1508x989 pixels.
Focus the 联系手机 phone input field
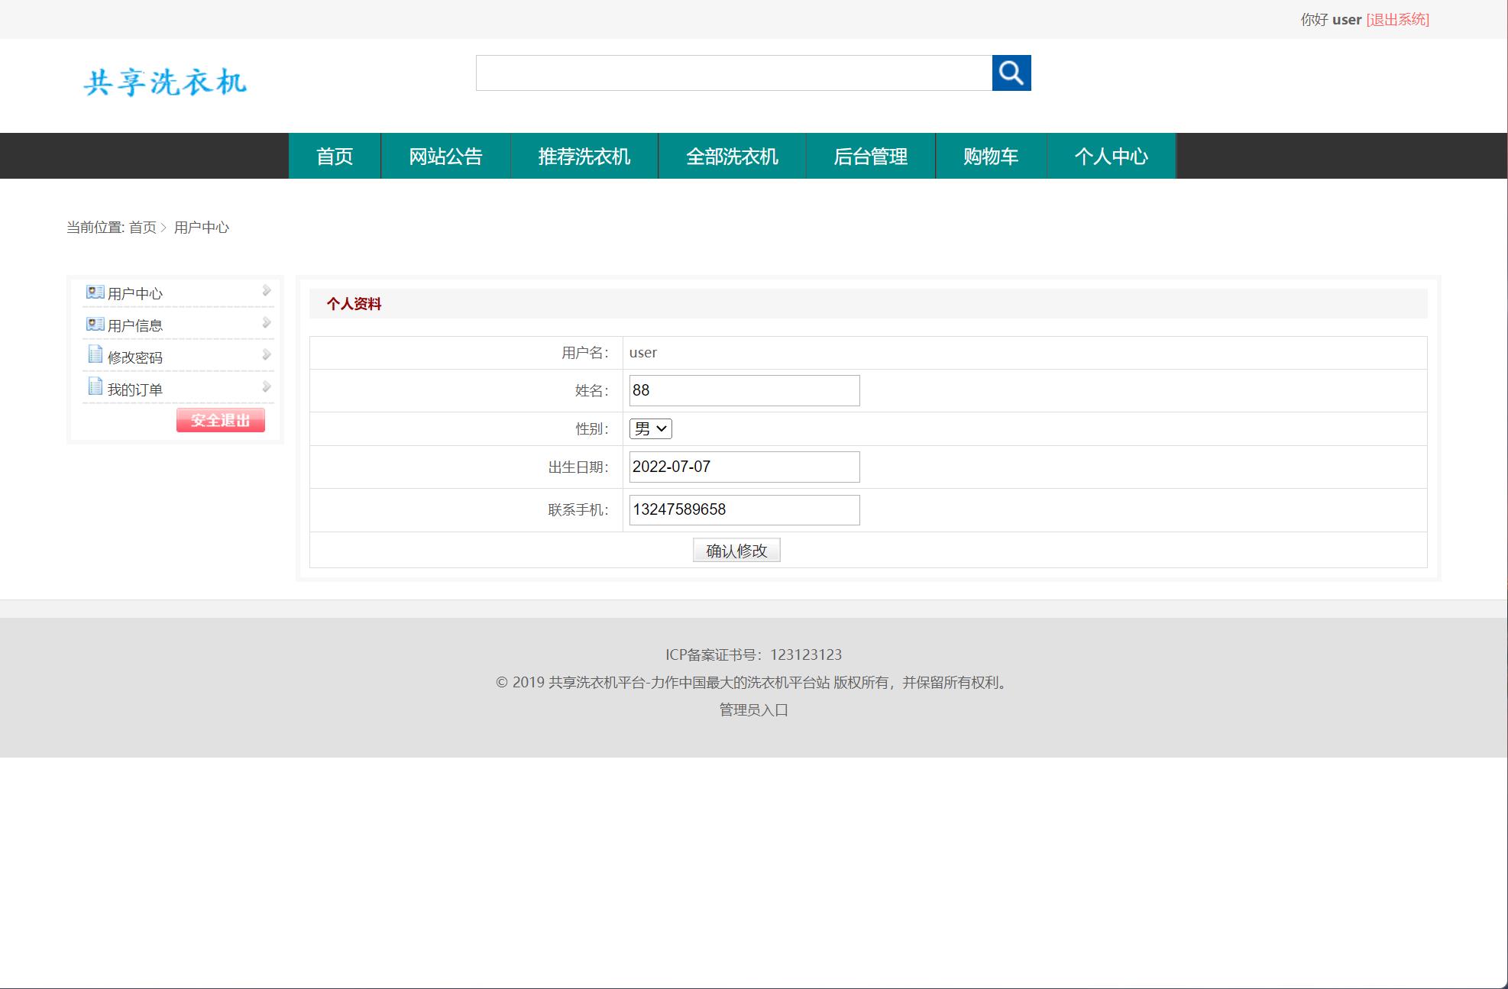tap(744, 510)
